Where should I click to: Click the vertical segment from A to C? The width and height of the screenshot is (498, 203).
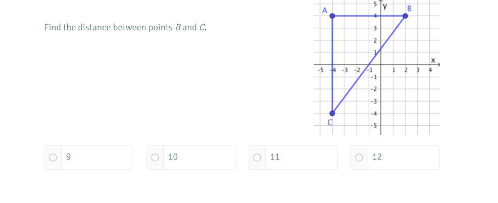[x=332, y=65]
